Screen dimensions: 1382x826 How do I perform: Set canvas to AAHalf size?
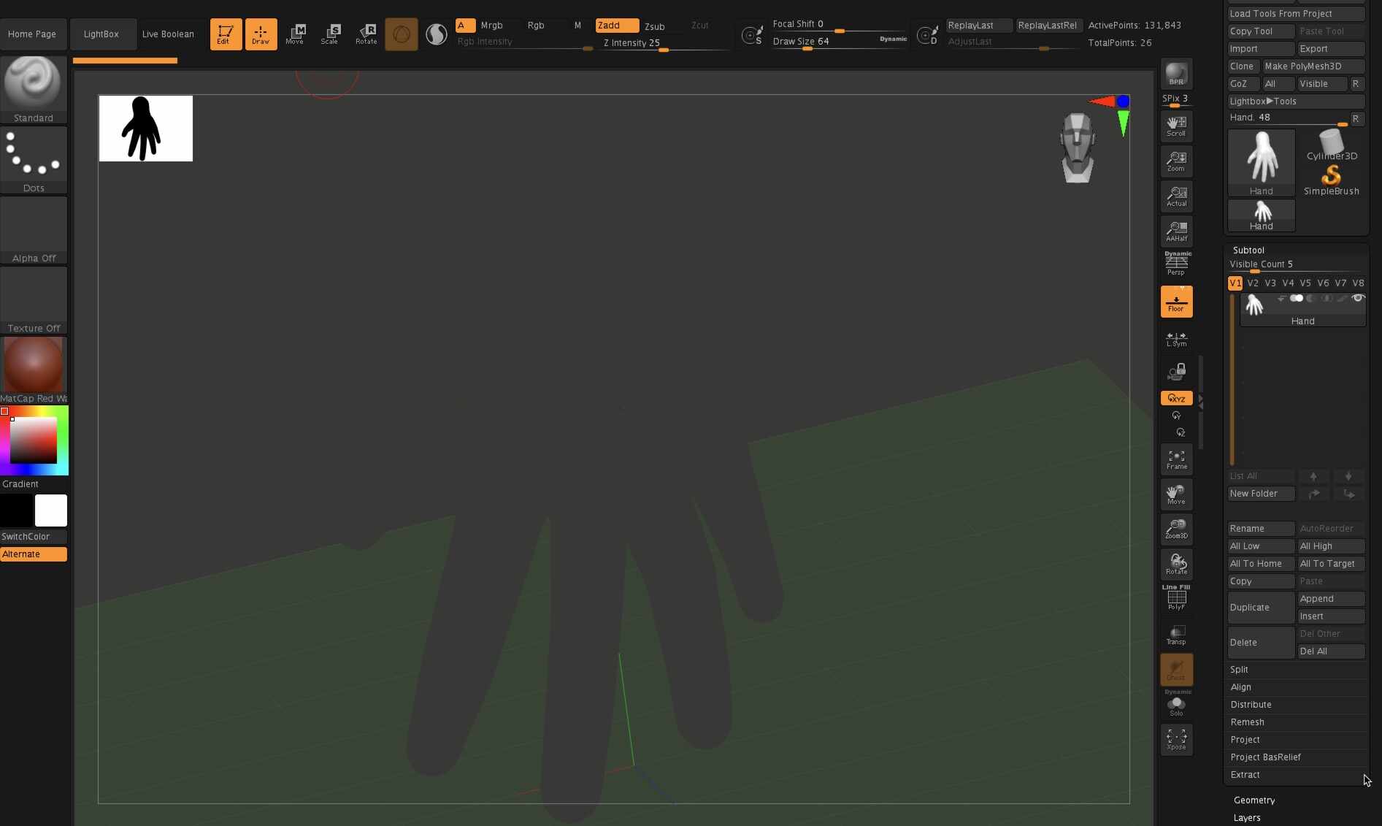coord(1176,232)
